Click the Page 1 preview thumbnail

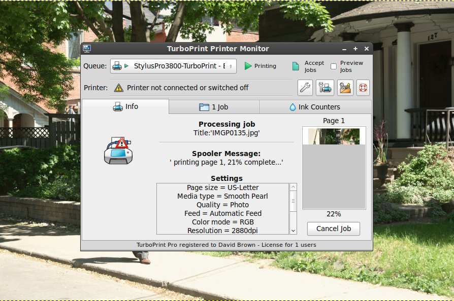point(334,168)
